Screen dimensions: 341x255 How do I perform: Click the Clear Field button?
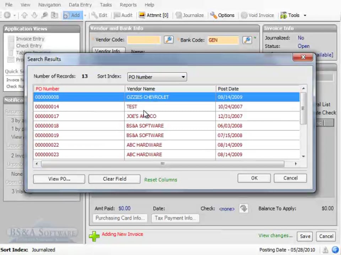click(115, 179)
